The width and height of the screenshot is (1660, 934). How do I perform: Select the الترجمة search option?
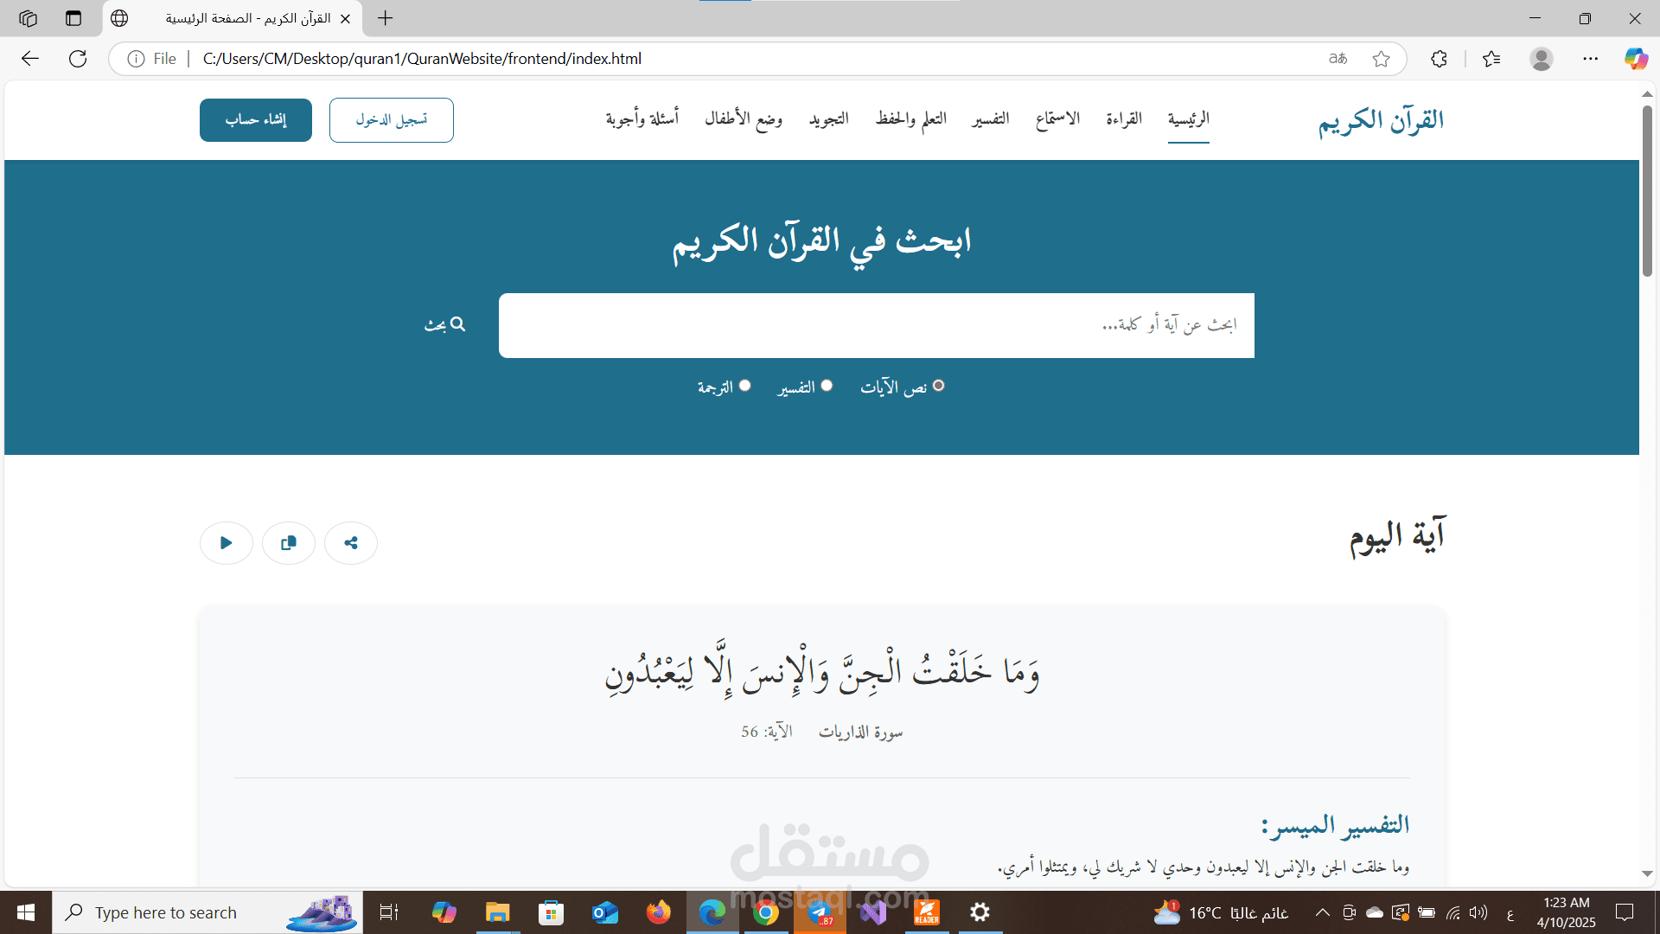tap(745, 386)
